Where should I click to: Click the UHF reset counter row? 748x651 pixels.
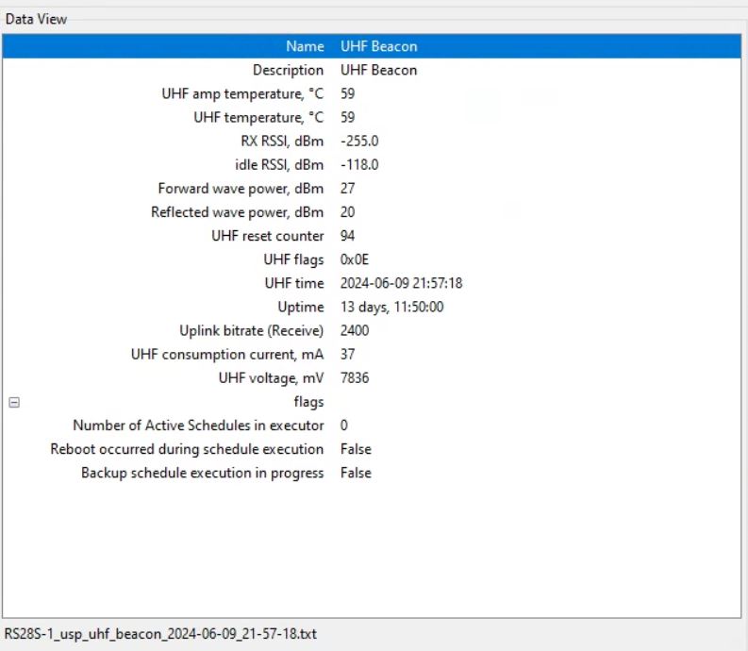(267, 236)
